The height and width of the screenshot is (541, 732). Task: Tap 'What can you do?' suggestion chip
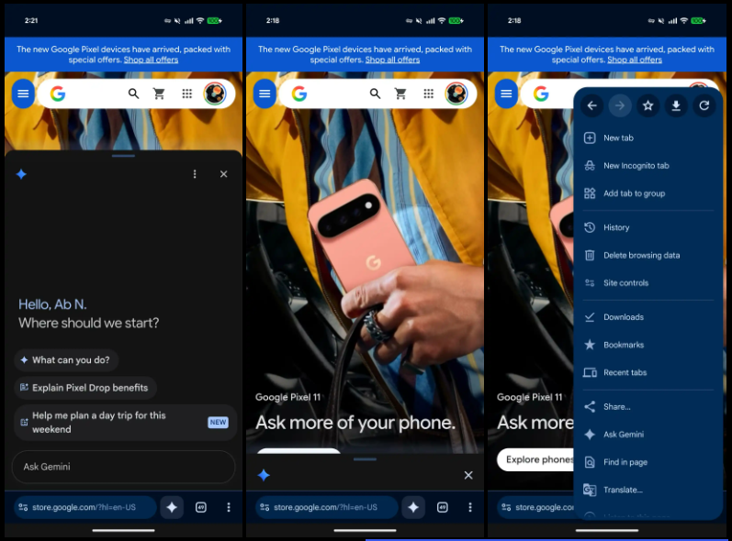tap(66, 360)
